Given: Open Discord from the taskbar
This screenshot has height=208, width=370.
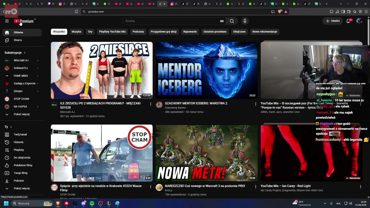Looking at the screenshot, I should [x=84, y=203].
